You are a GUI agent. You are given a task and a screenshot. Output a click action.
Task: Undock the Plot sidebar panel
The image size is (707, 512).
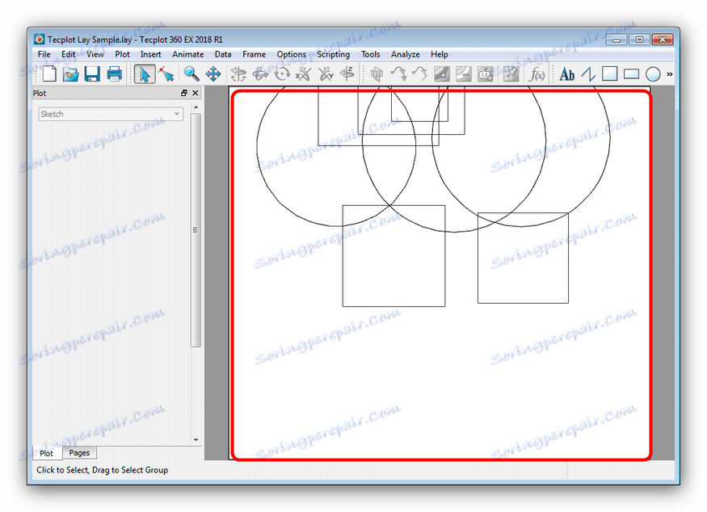tap(184, 93)
